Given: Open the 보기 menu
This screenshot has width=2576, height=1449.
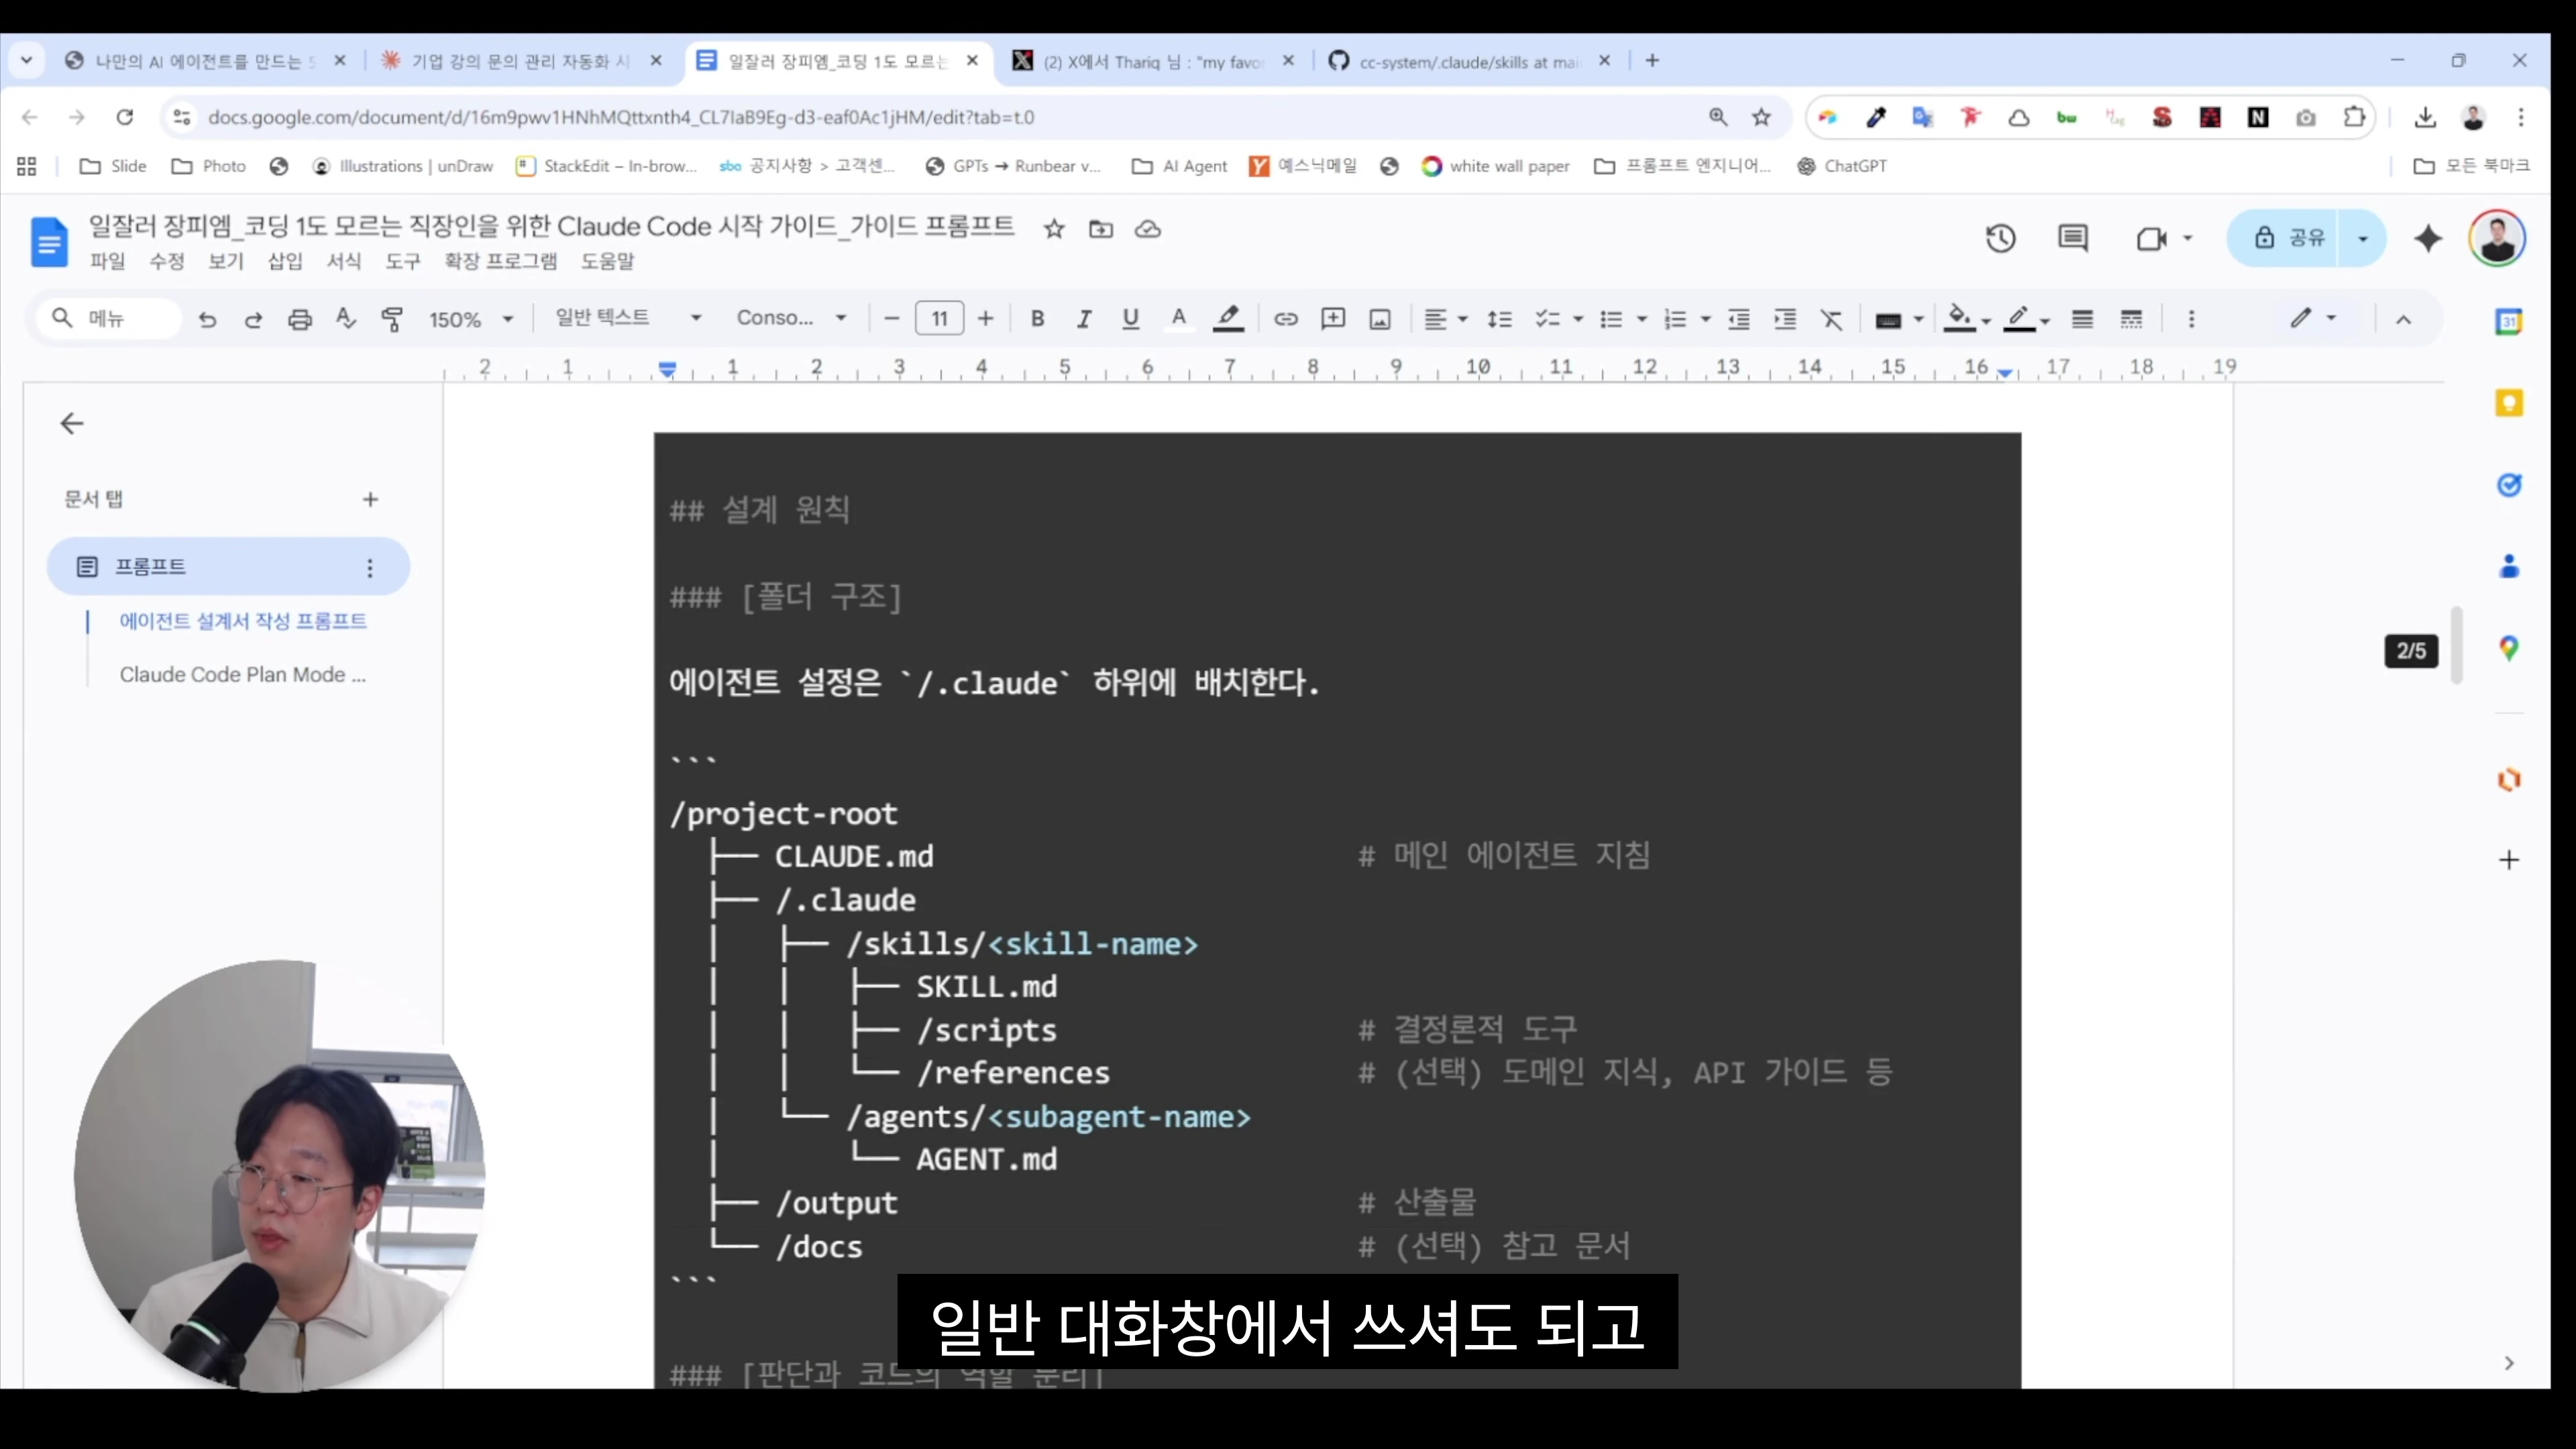Looking at the screenshot, I should coord(226,262).
